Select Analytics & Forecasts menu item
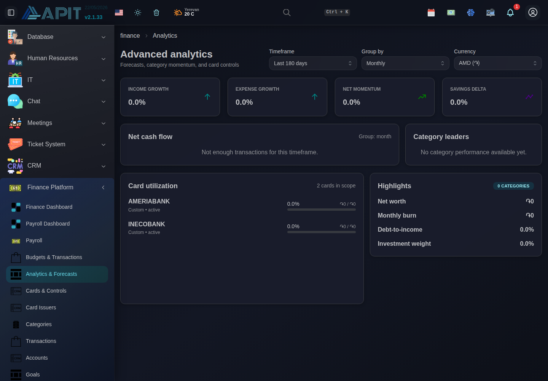Image resolution: width=548 pixels, height=381 pixels. [57, 274]
